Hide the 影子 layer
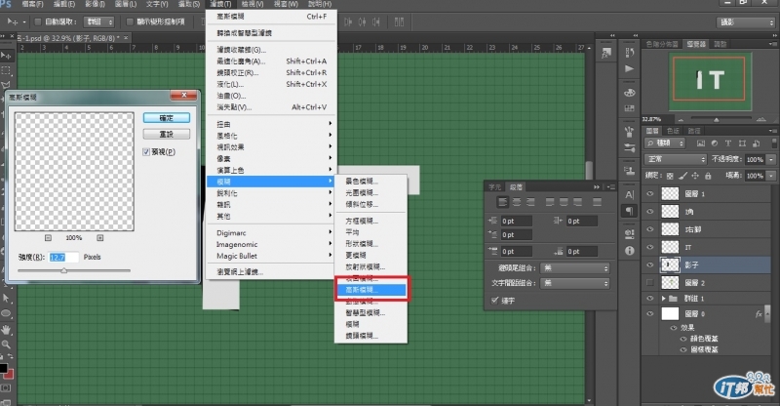The height and width of the screenshot is (406, 780). tap(649, 265)
